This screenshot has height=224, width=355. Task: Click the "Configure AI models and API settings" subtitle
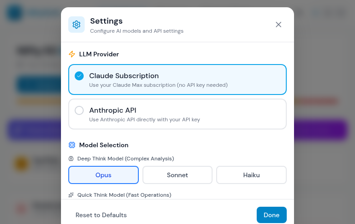137,31
